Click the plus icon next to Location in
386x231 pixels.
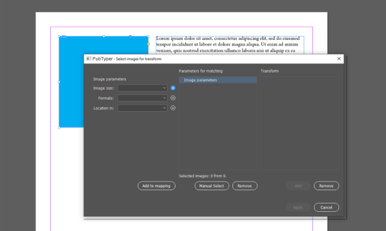click(x=173, y=108)
